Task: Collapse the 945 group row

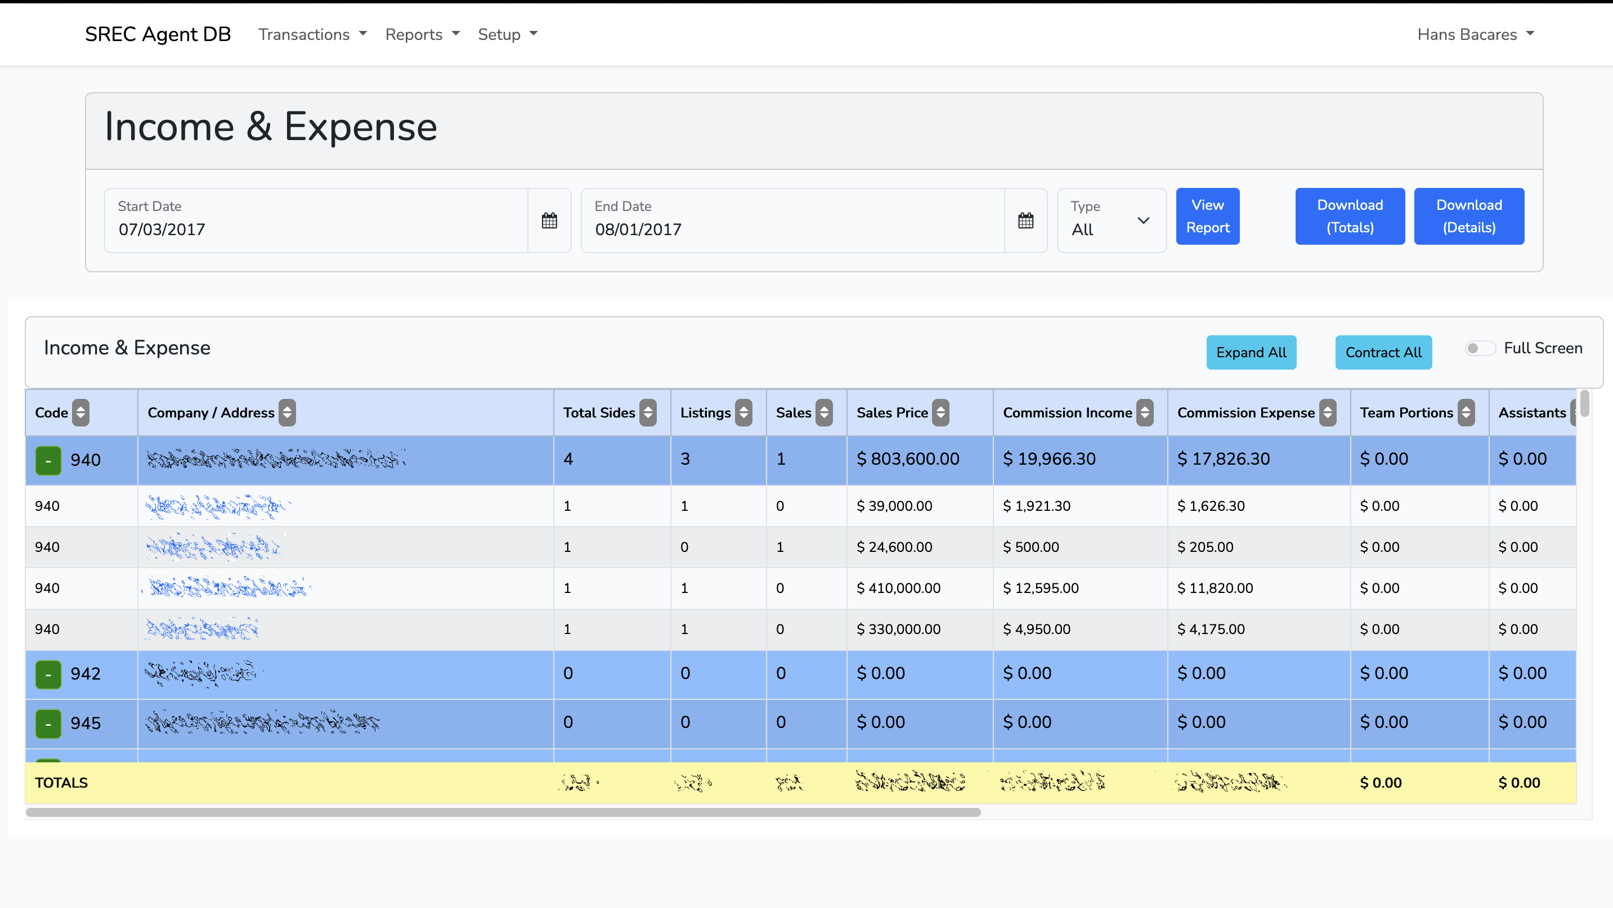Action: 48,723
